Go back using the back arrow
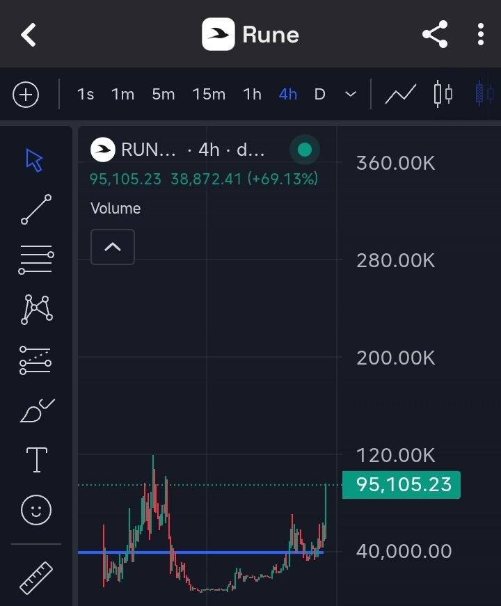This screenshot has height=606, width=501. [x=29, y=35]
